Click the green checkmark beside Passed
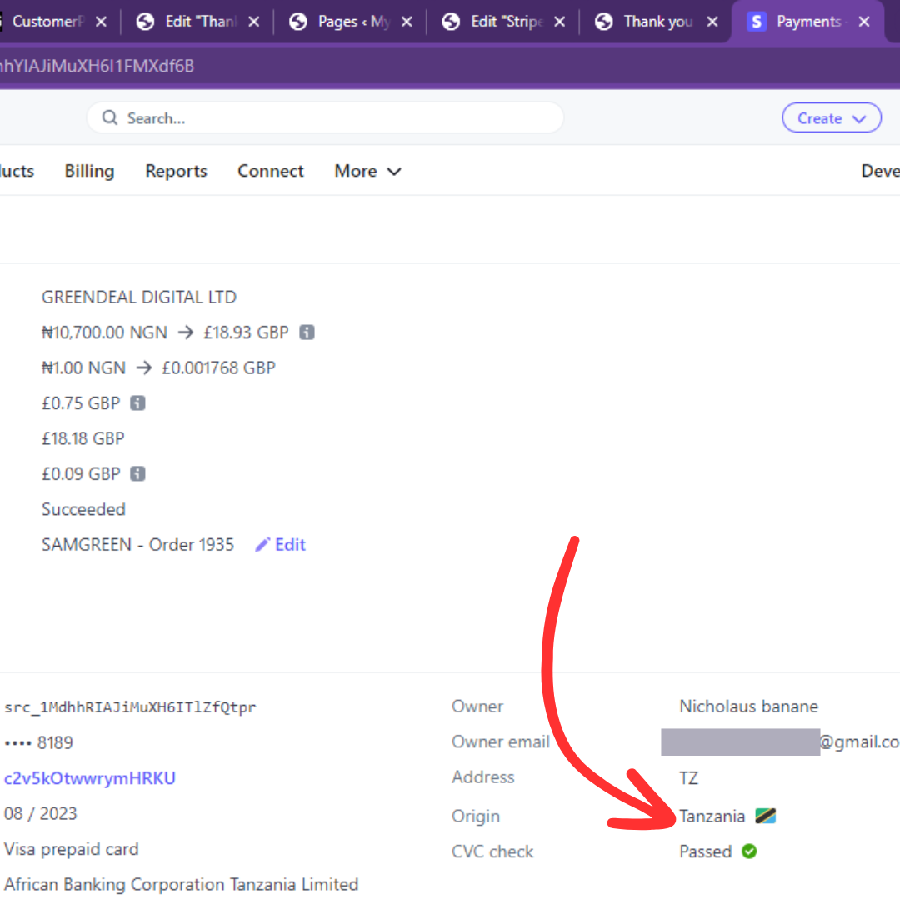The width and height of the screenshot is (900, 900). (x=747, y=852)
